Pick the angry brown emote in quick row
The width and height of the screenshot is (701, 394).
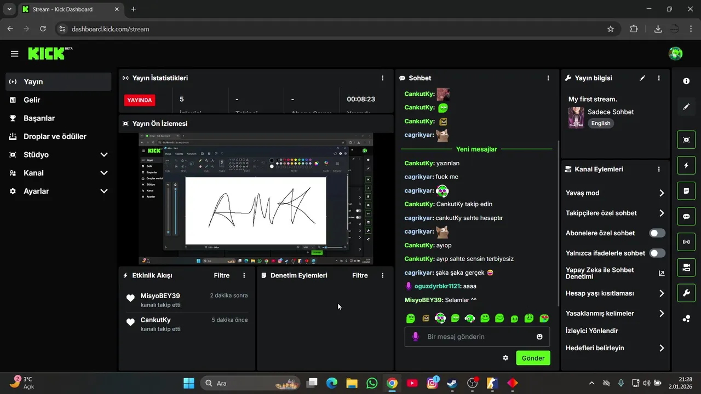click(x=426, y=318)
